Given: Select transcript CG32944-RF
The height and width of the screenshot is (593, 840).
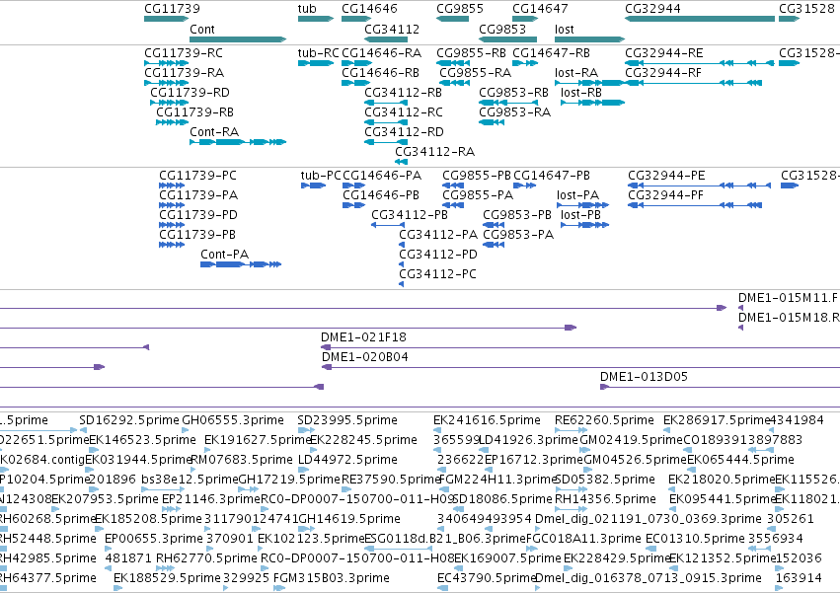Looking at the screenshot, I should 693,83.
